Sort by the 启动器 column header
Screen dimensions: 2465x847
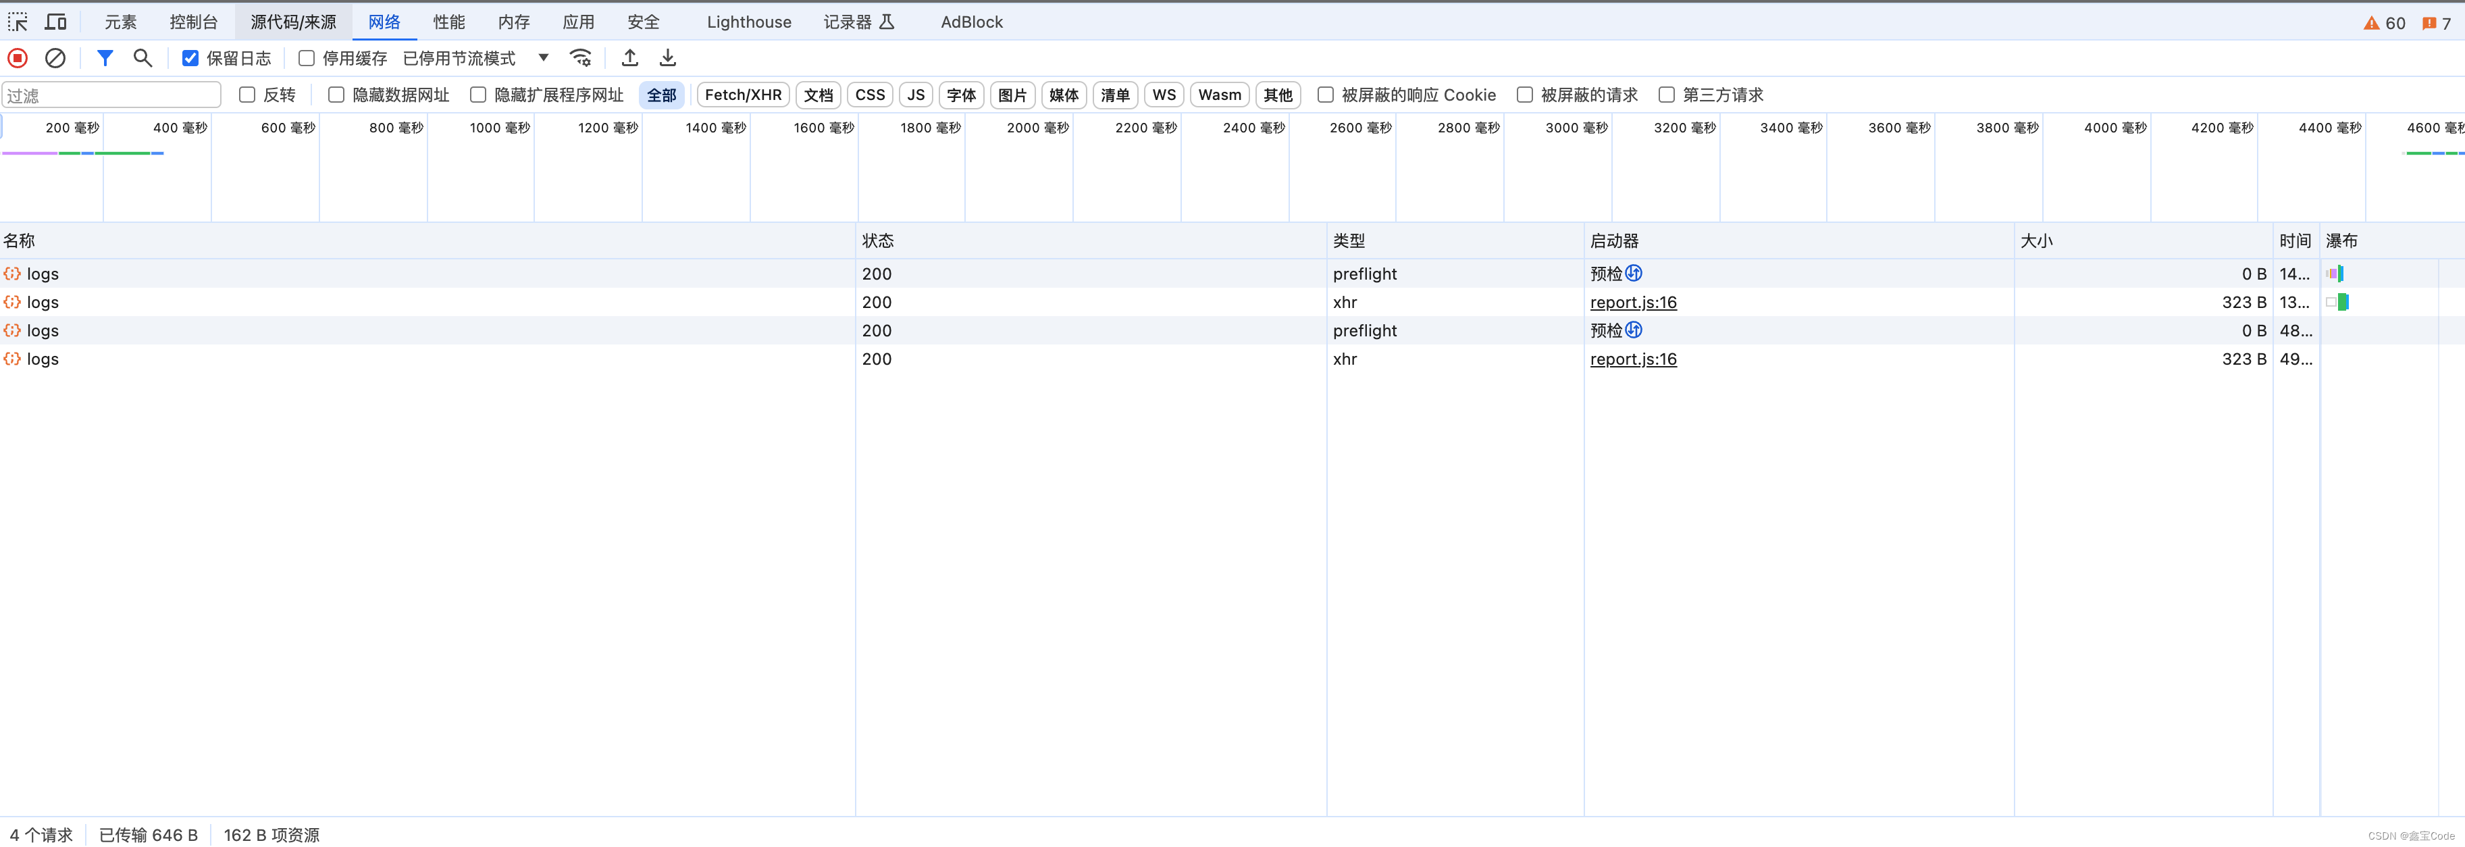(1799, 241)
